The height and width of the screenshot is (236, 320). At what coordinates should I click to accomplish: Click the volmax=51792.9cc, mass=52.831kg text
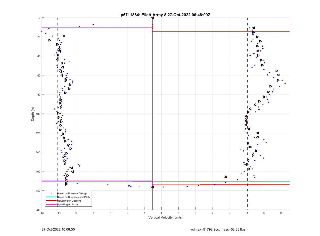point(218,230)
